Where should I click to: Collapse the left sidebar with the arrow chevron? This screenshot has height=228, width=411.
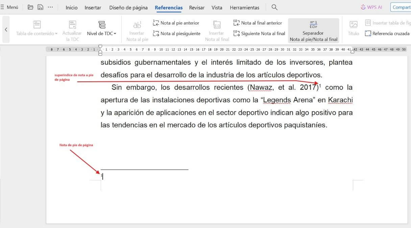(5, 29)
